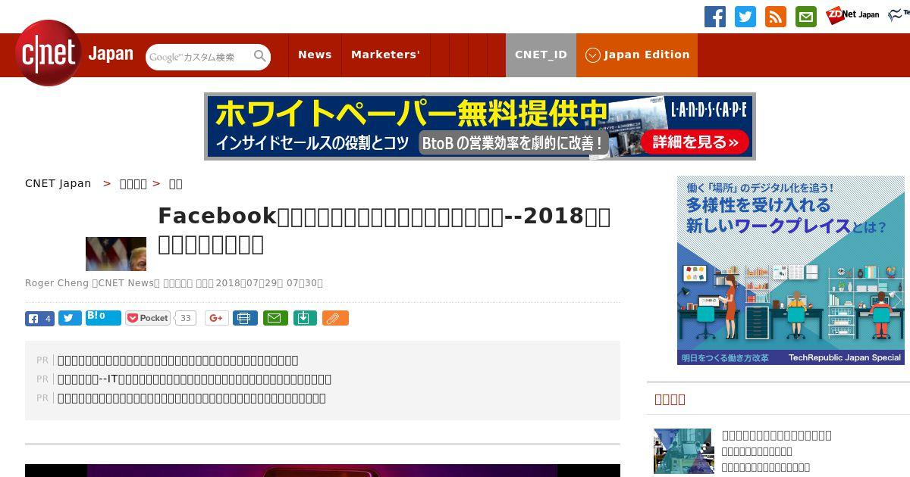Viewport: 910px width, 477px height.
Task: Open the first PR sponsored link
Action: [178, 360]
